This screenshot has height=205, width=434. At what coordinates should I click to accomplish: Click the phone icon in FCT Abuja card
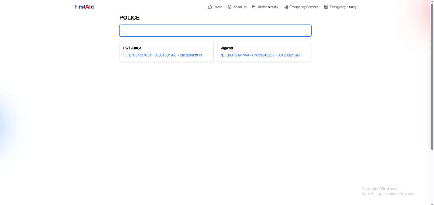pos(125,55)
